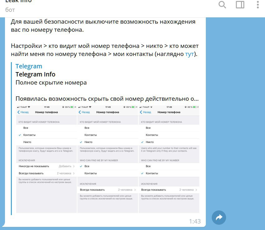Click 'Настройки > кто видит' instruction paragraph
Image resolution: width=265 pixels, height=230 pixels.
[x=105, y=50]
